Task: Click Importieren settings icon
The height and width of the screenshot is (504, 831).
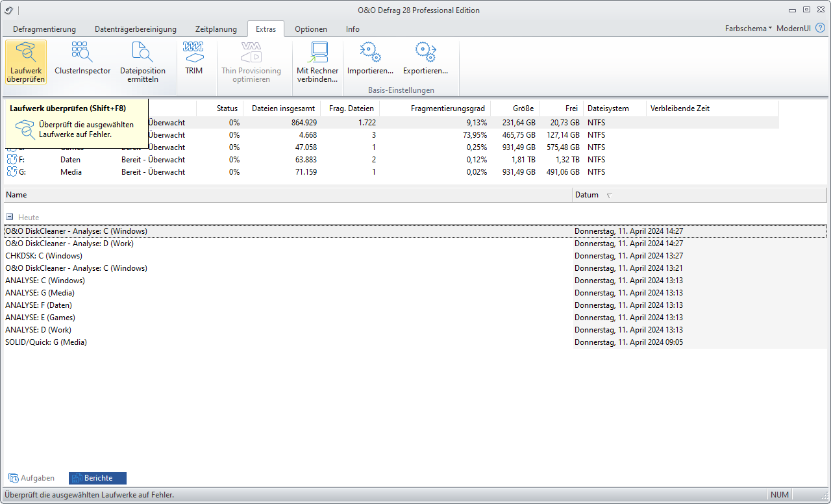Action: click(x=370, y=58)
